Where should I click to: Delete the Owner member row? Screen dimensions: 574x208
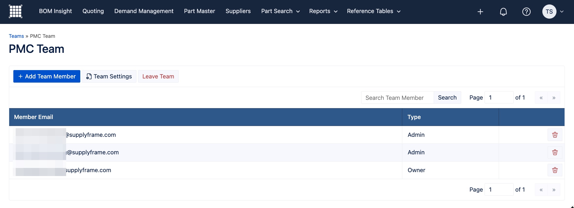point(555,170)
